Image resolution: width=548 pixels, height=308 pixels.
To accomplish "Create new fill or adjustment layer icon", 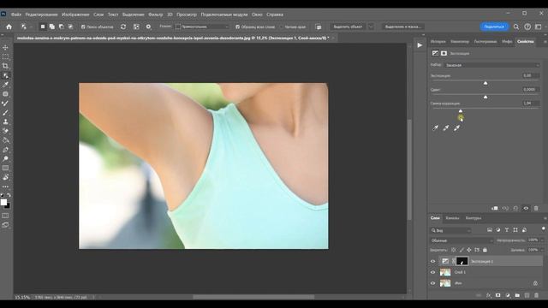I will 508,295.
